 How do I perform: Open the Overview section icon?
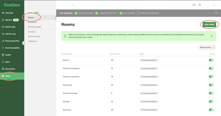3,13
